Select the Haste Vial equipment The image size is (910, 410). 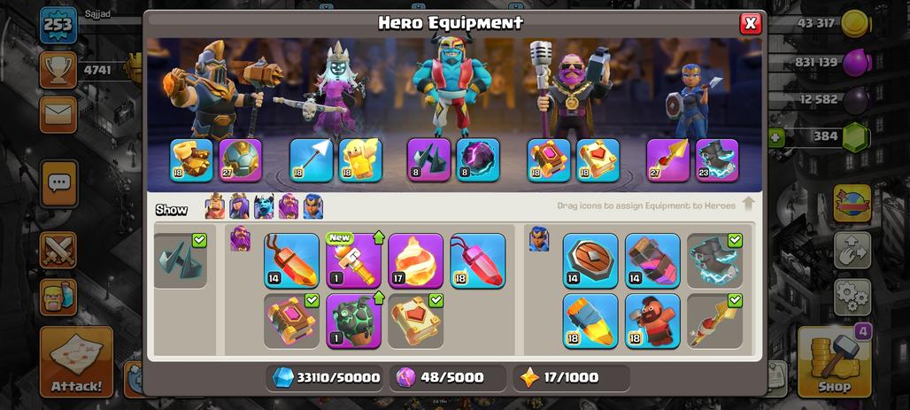652,260
